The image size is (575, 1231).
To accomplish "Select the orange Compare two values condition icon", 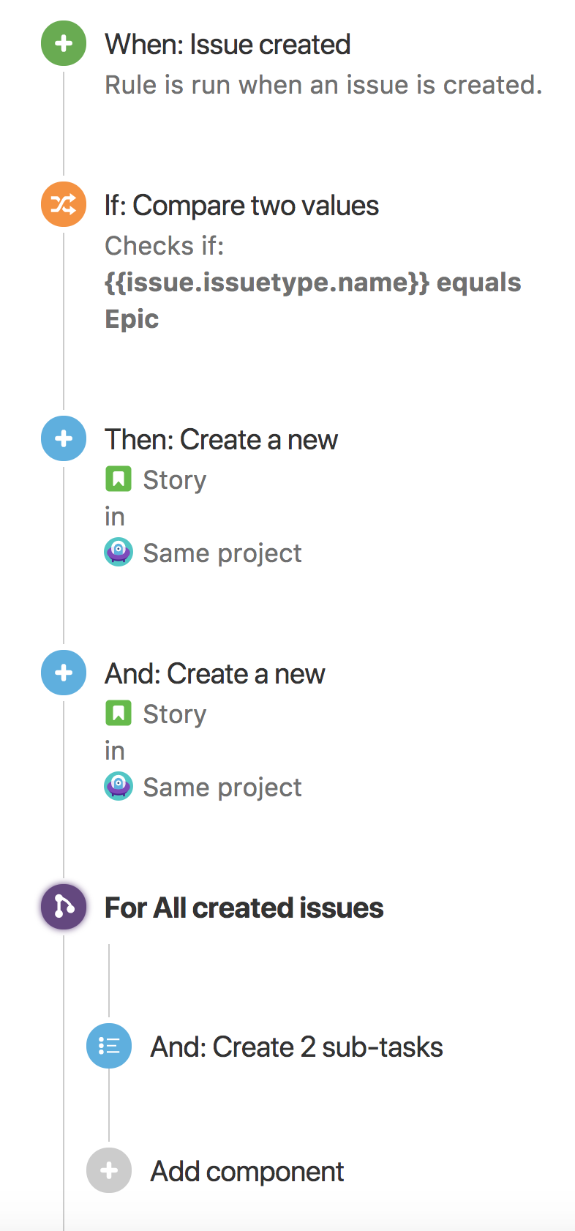I will tap(64, 204).
